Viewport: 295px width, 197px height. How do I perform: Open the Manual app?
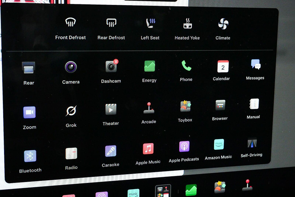(254, 109)
